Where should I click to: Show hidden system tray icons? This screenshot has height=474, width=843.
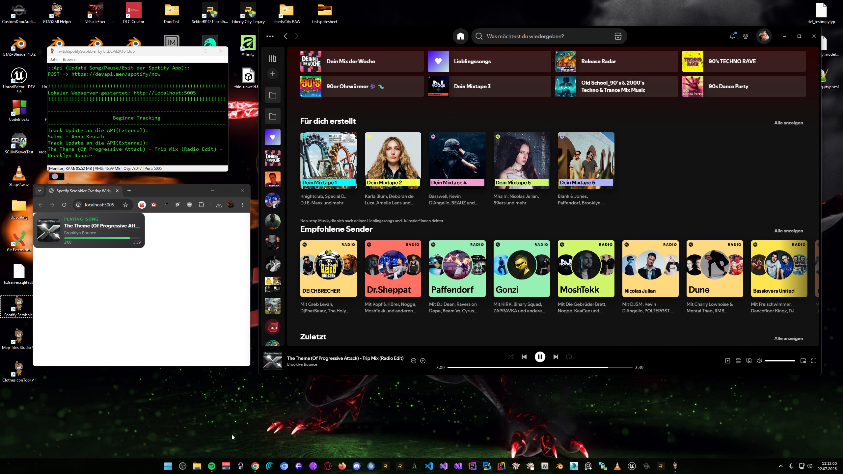780,466
